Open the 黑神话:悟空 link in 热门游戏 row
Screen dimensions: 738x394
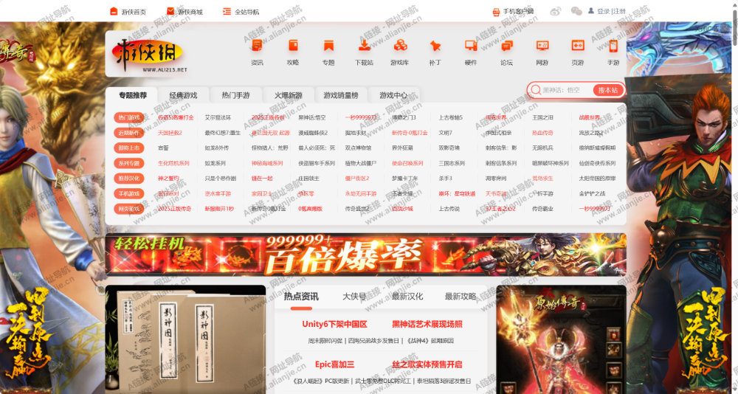point(311,117)
